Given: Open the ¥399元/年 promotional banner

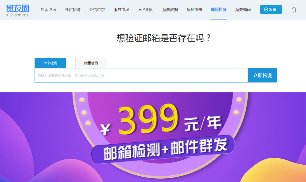Looking at the screenshot, I should pos(153,137).
